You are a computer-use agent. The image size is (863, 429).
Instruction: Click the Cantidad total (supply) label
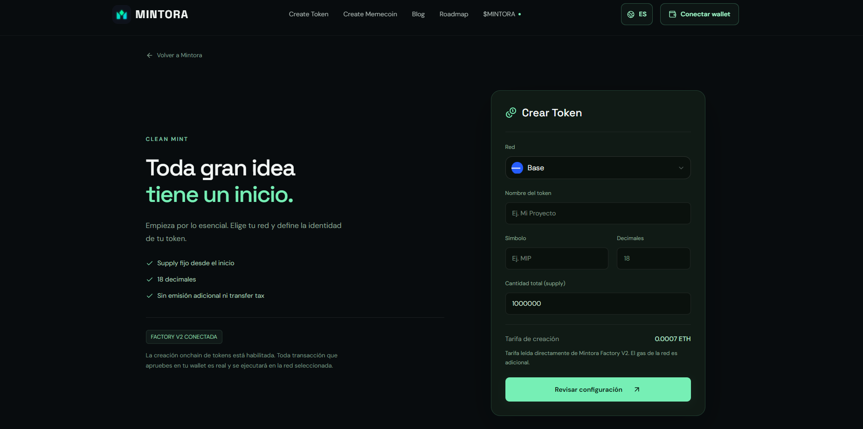point(535,283)
